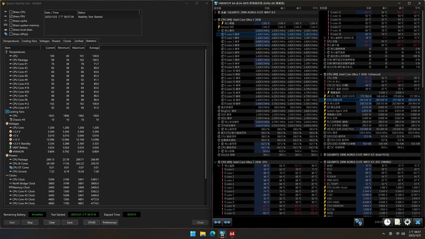The height and width of the screenshot is (239, 425).
Task: Open the Windows Start menu
Action: coord(193,234)
